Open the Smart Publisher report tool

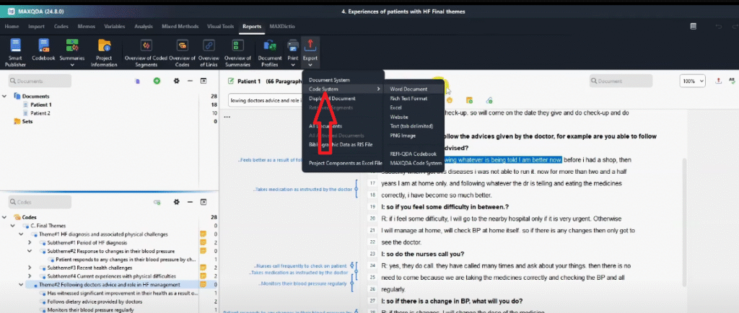(x=15, y=53)
